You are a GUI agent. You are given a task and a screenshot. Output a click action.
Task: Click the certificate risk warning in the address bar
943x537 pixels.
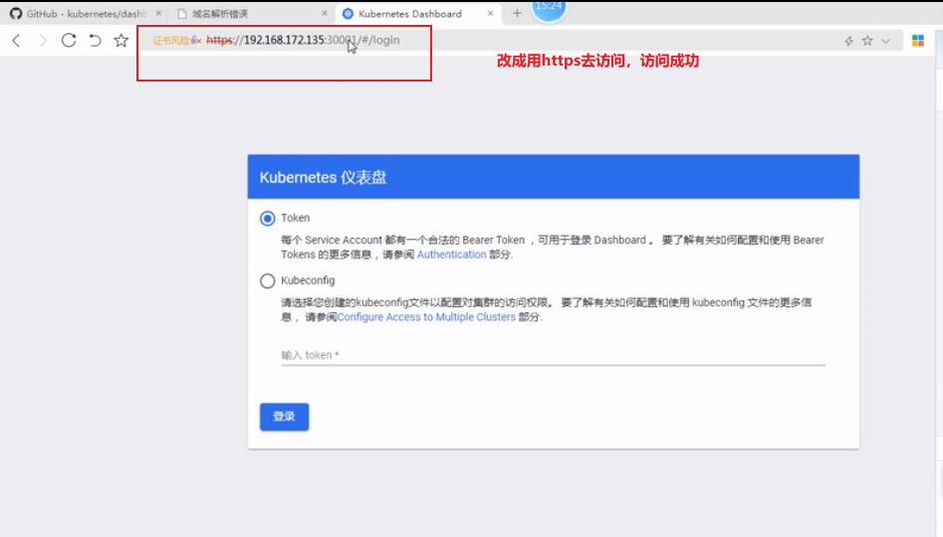tap(176, 40)
